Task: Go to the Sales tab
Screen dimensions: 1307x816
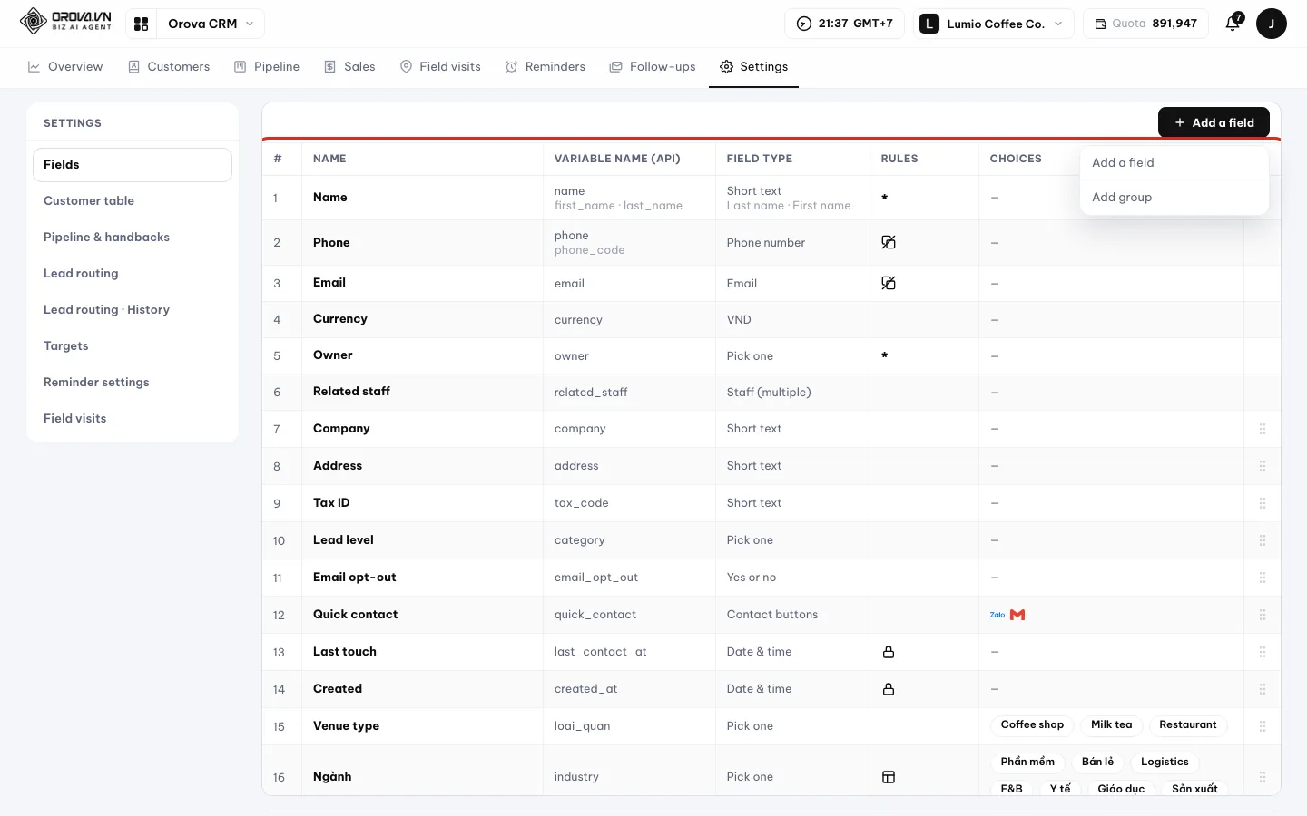Action: pos(349,67)
